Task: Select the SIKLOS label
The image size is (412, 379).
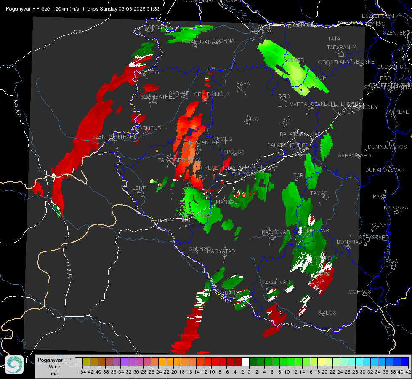Action: point(327,313)
